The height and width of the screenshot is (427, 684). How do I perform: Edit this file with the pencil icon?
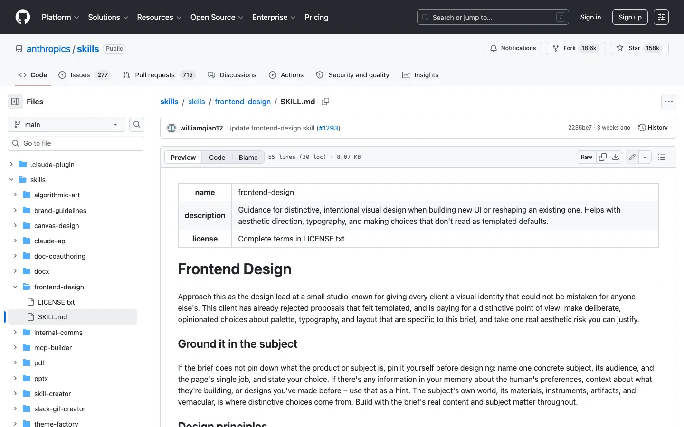632,157
